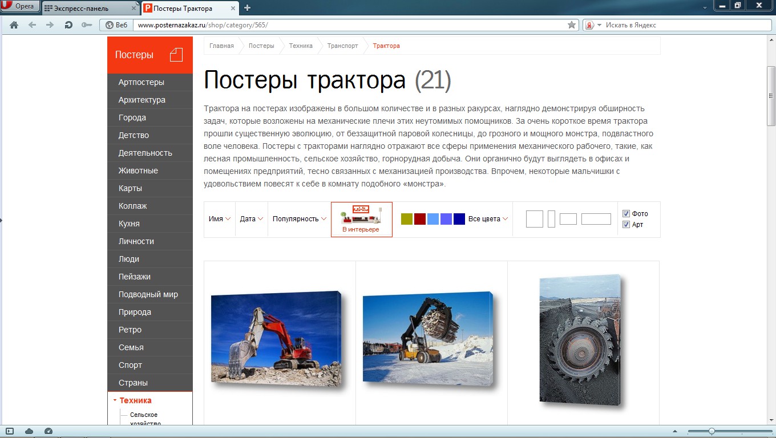Go to the Коллаж category
The image size is (776, 438).
(150, 206)
